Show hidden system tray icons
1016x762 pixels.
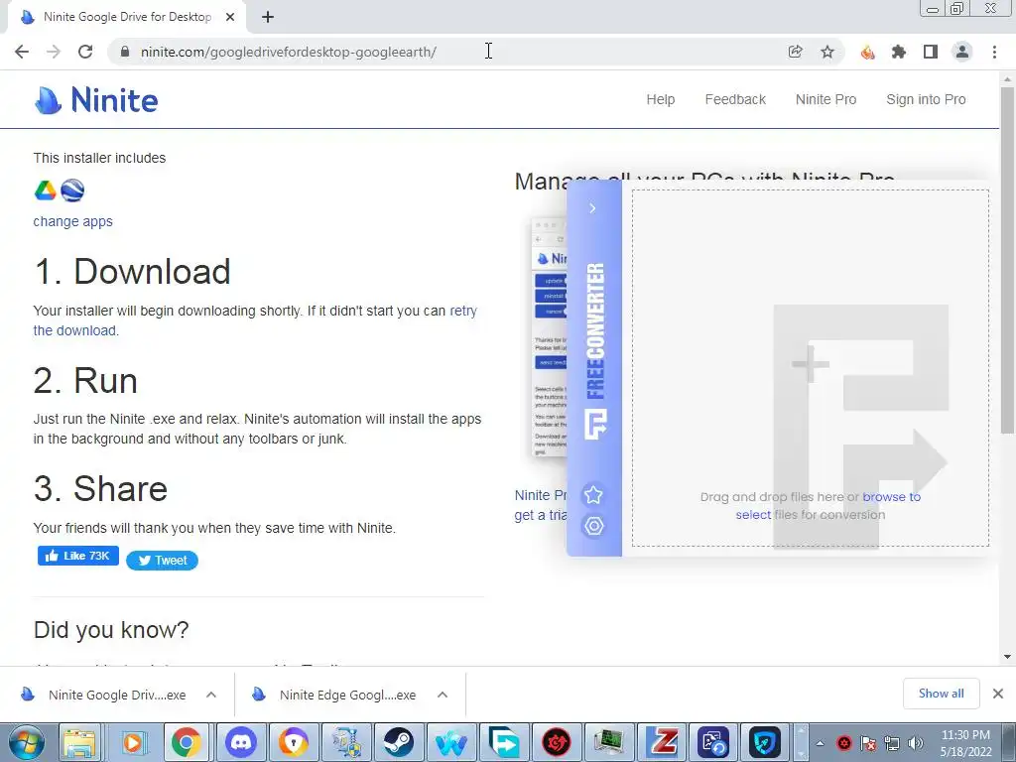click(x=820, y=743)
